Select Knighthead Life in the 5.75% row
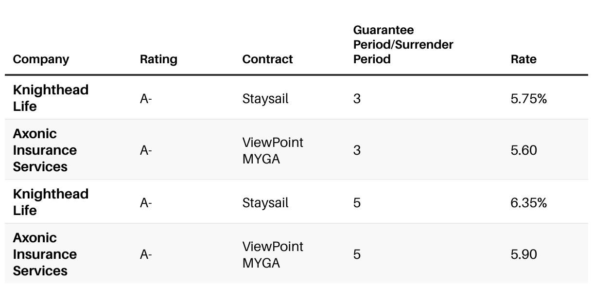This screenshot has width=593, height=288. coord(51,98)
